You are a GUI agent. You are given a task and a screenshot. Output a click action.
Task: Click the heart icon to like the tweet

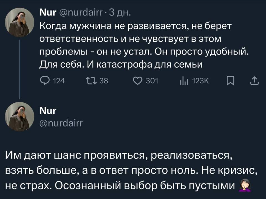(x=138, y=81)
